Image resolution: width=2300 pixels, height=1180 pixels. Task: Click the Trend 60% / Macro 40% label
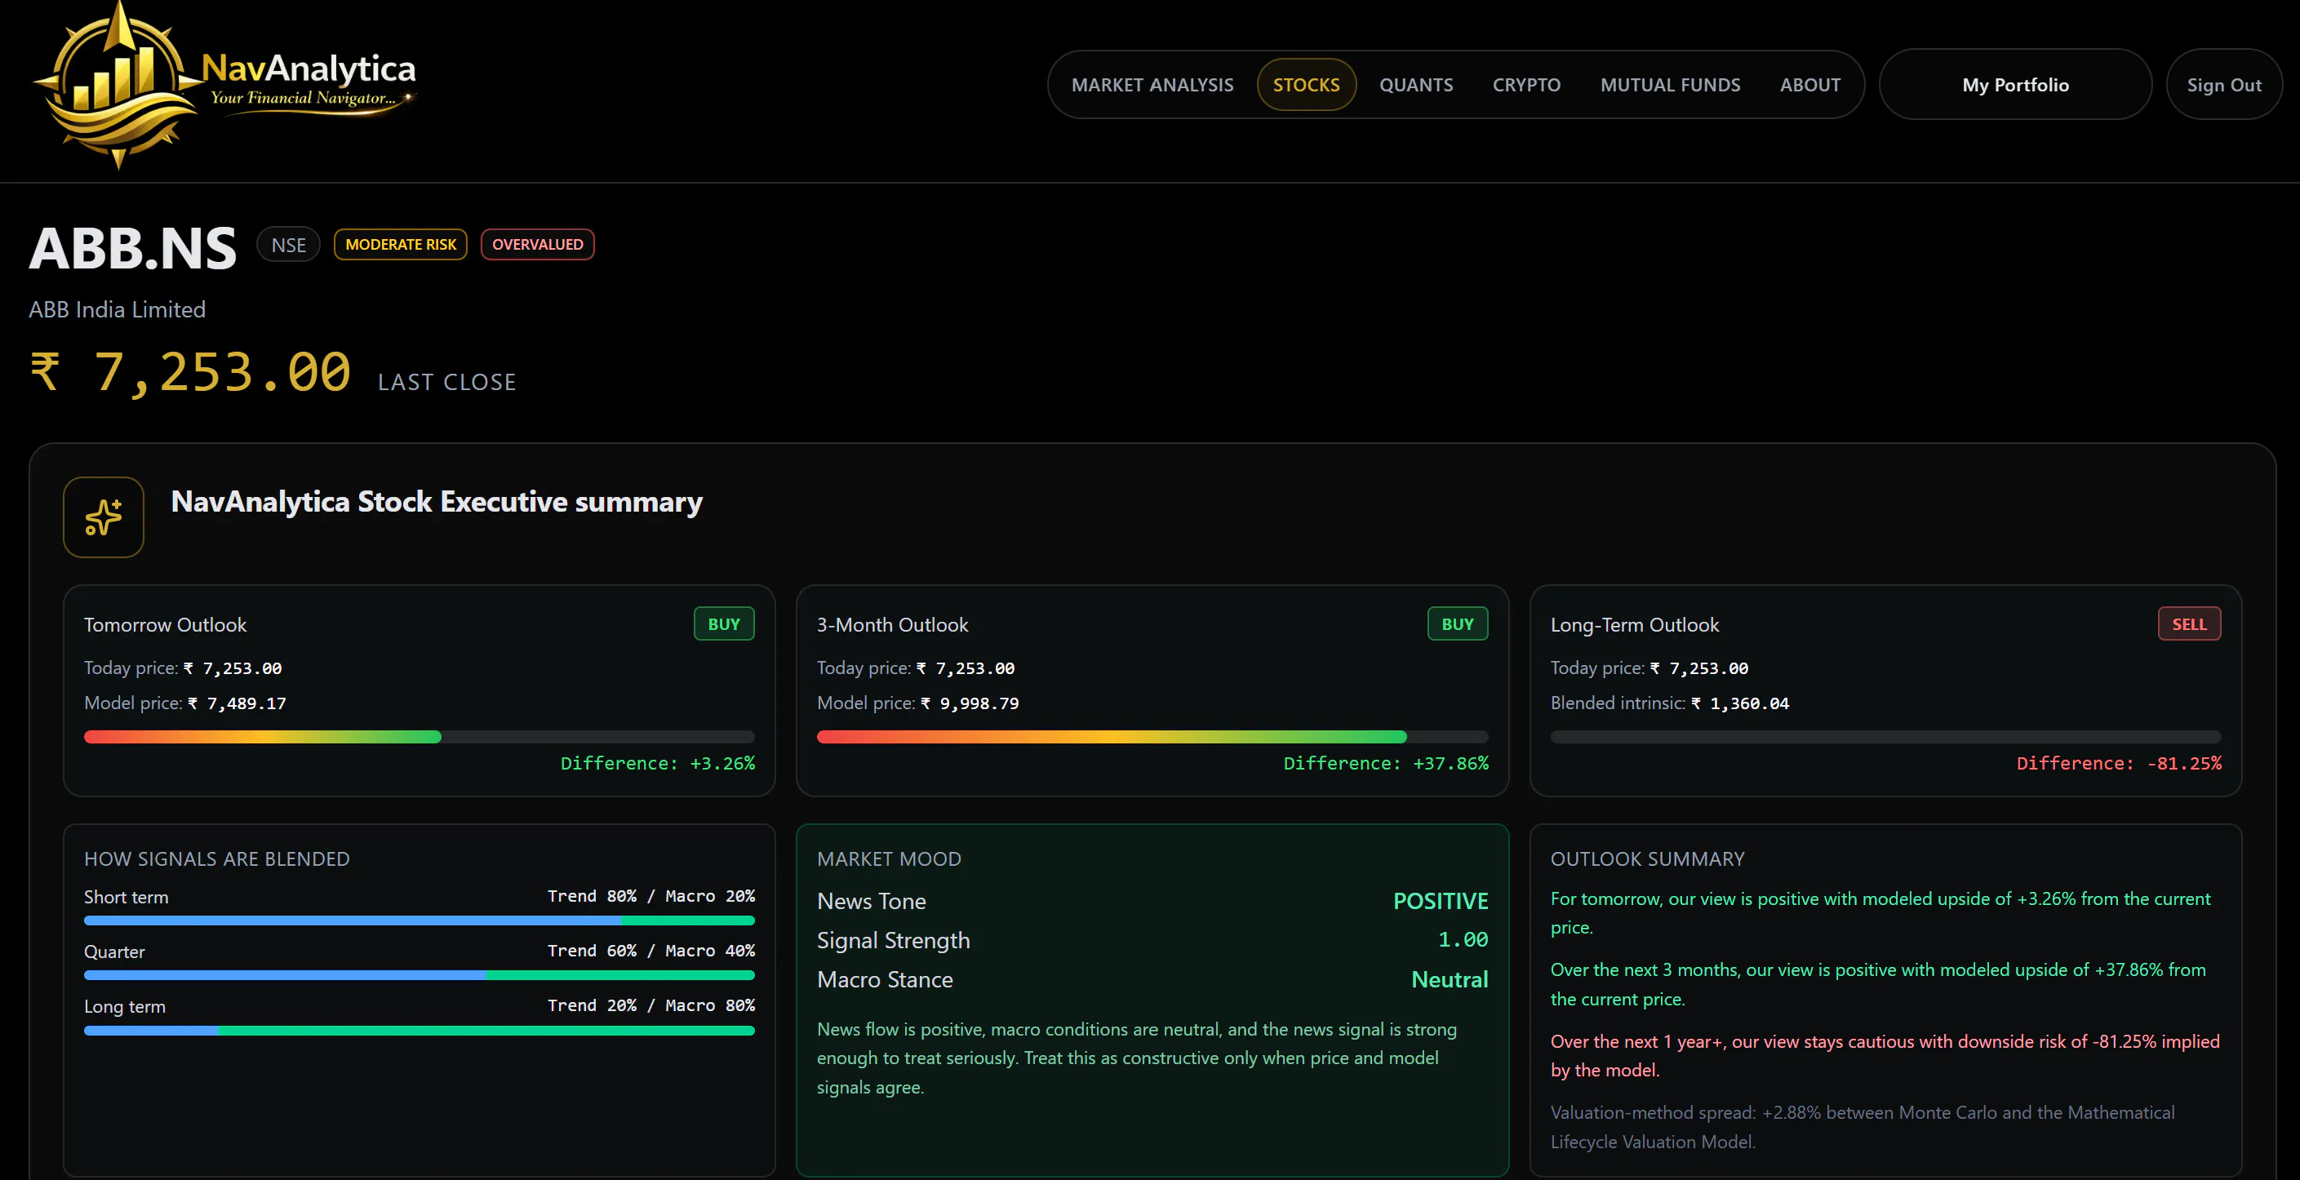tap(650, 951)
